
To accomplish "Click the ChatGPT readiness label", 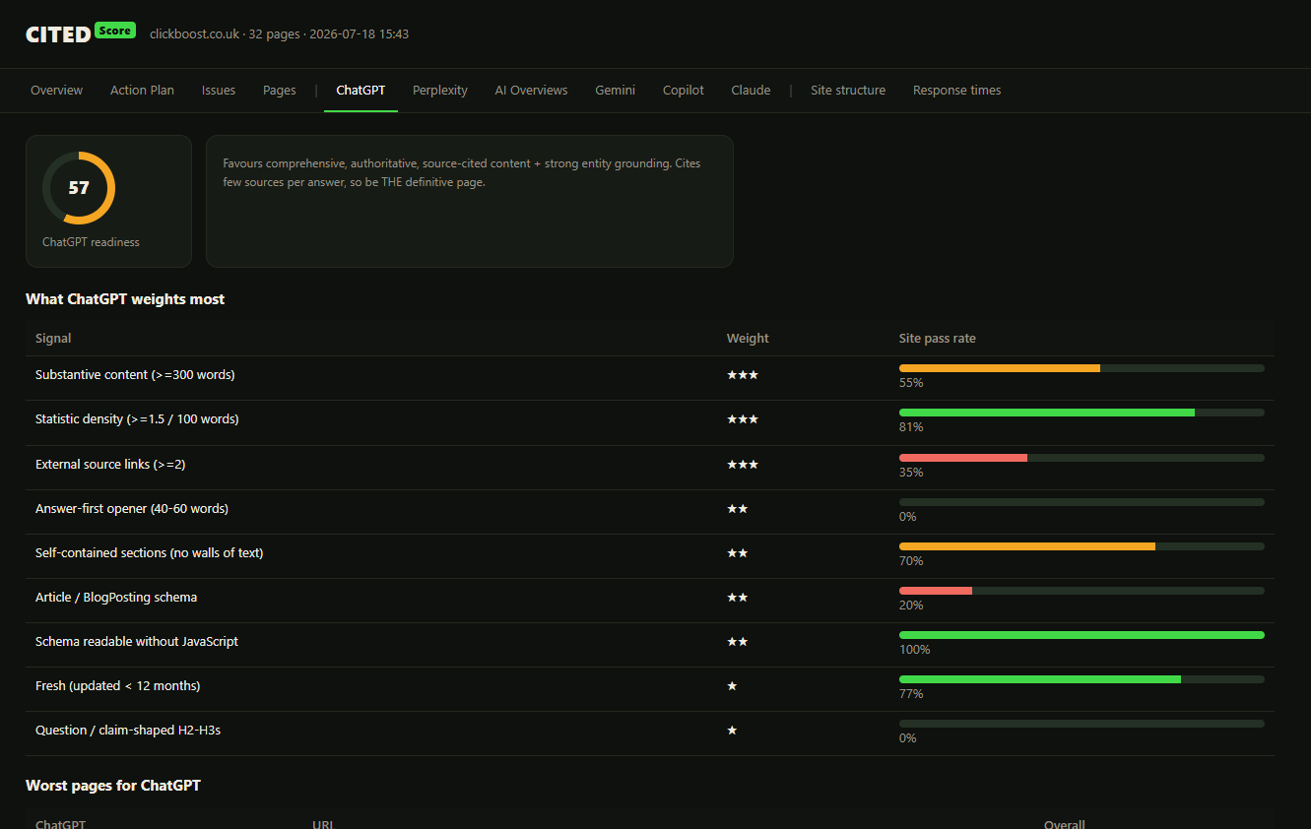I will [91, 242].
